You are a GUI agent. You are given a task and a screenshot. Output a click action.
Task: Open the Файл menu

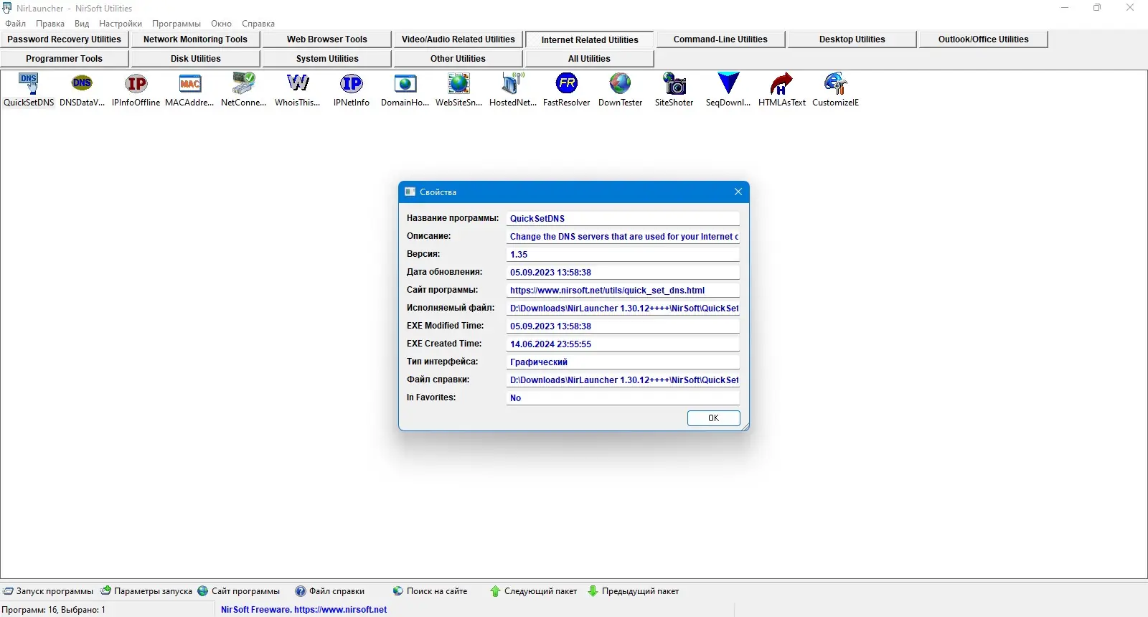16,24
